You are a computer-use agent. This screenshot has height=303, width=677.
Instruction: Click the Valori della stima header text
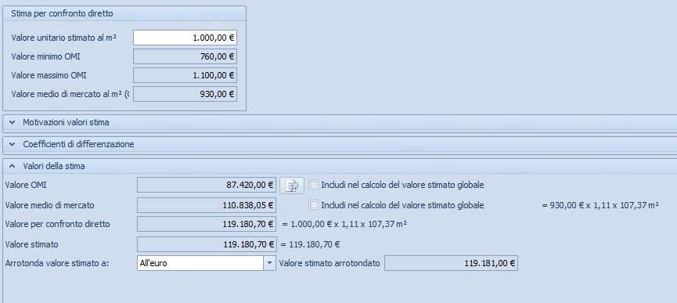54,166
